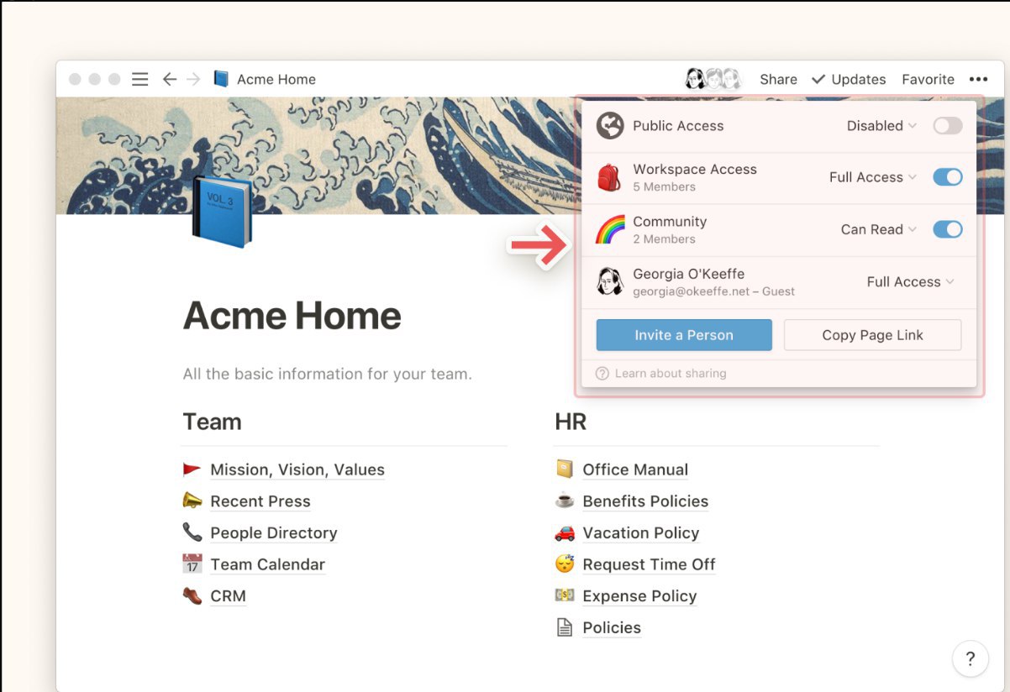The width and height of the screenshot is (1010, 692).
Task: Click the question mark by Learn about sharing
Action: 602,374
